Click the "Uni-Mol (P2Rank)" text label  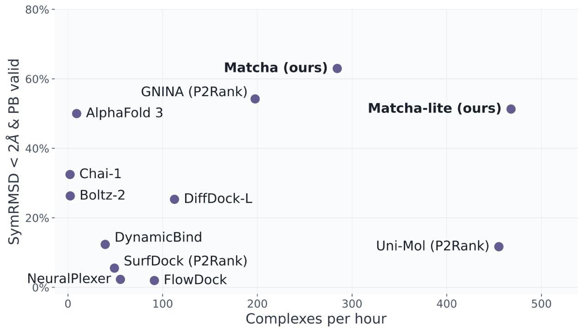(x=433, y=246)
